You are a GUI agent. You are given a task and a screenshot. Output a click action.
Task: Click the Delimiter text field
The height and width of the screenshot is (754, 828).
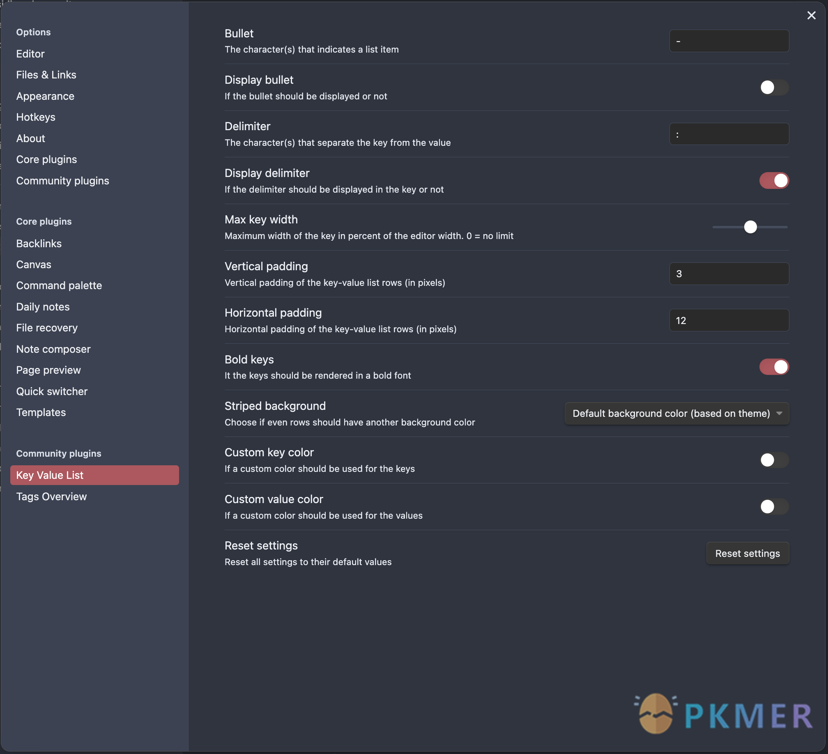(x=729, y=134)
